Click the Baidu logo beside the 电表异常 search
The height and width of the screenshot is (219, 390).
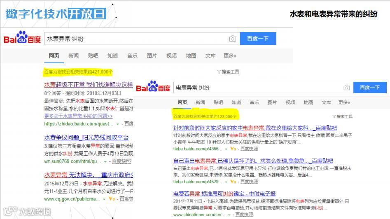point(153,87)
